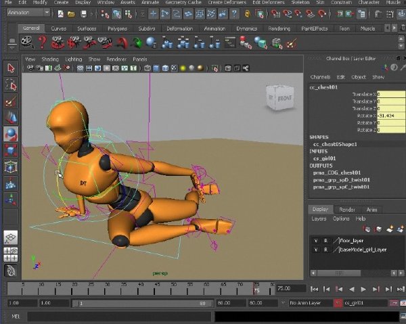Open the folder icon in status line
This screenshot has height=324, width=406.
tap(71, 14)
